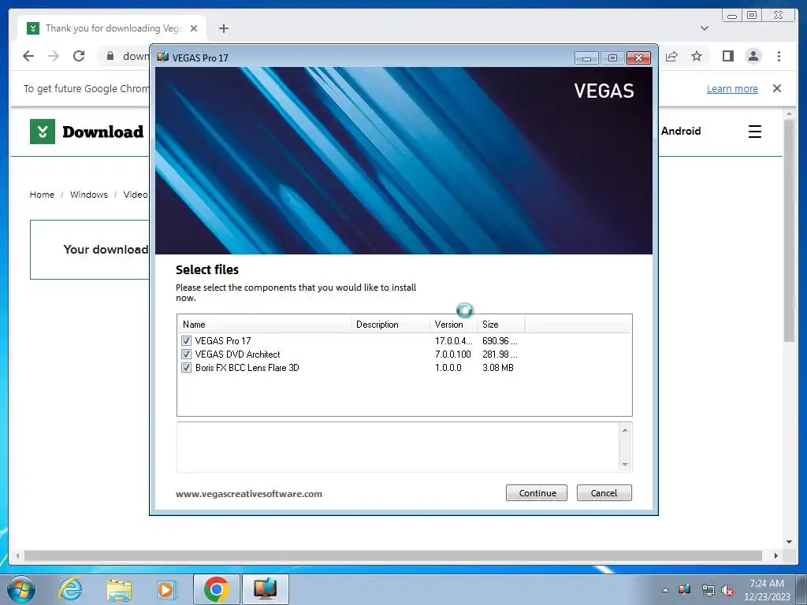Sort components by Name column header

[265, 324]
